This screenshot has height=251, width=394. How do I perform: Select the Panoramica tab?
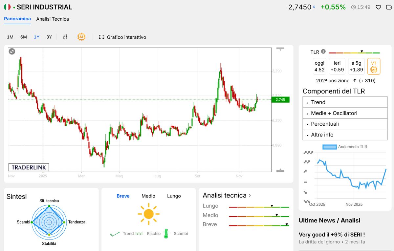(17, 19)
